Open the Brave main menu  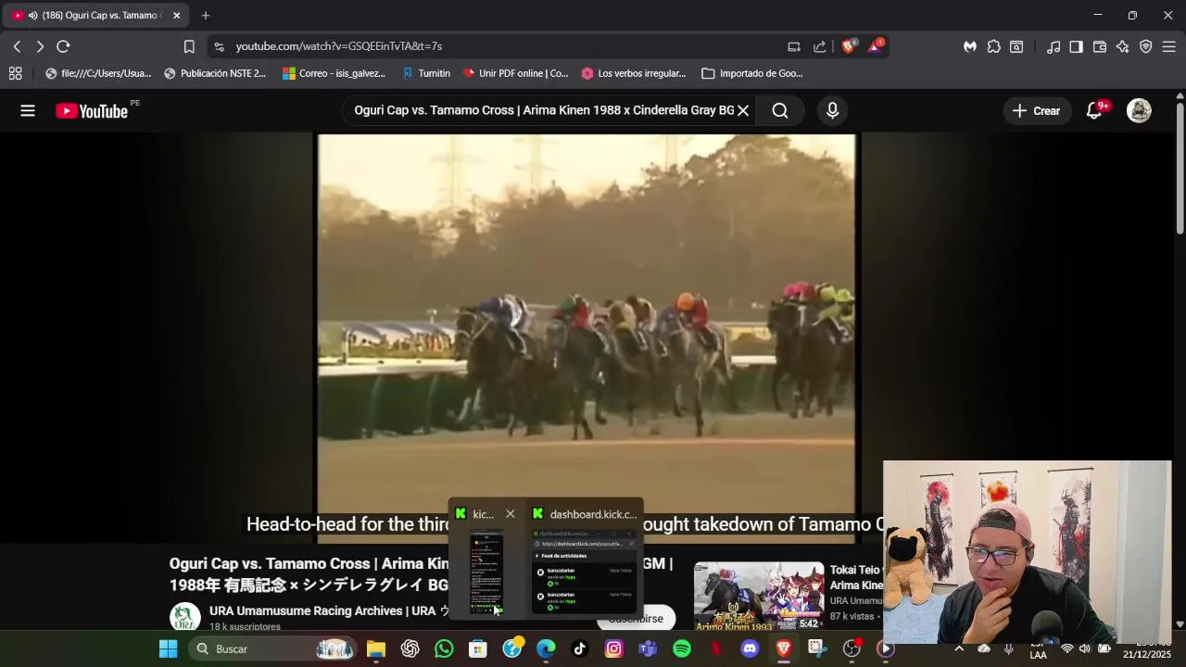point(1168,46)
